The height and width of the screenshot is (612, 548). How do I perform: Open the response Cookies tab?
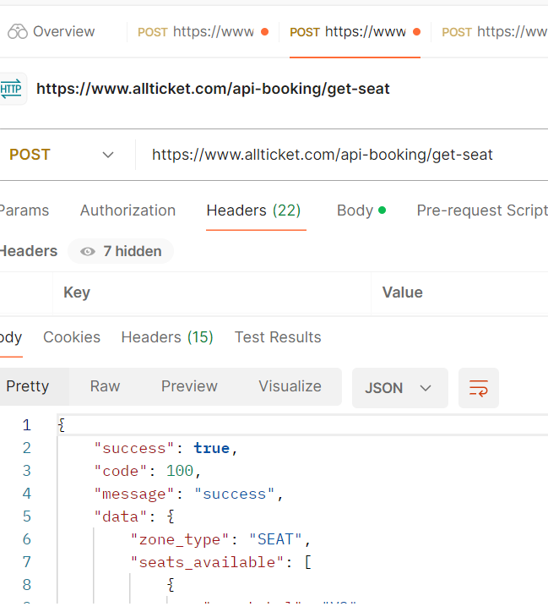72,337
